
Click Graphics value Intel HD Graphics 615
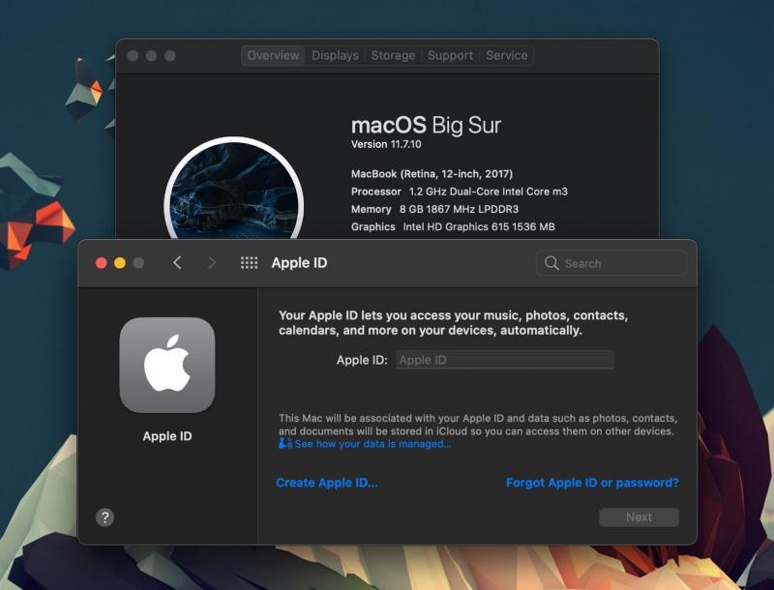point(479,227)
